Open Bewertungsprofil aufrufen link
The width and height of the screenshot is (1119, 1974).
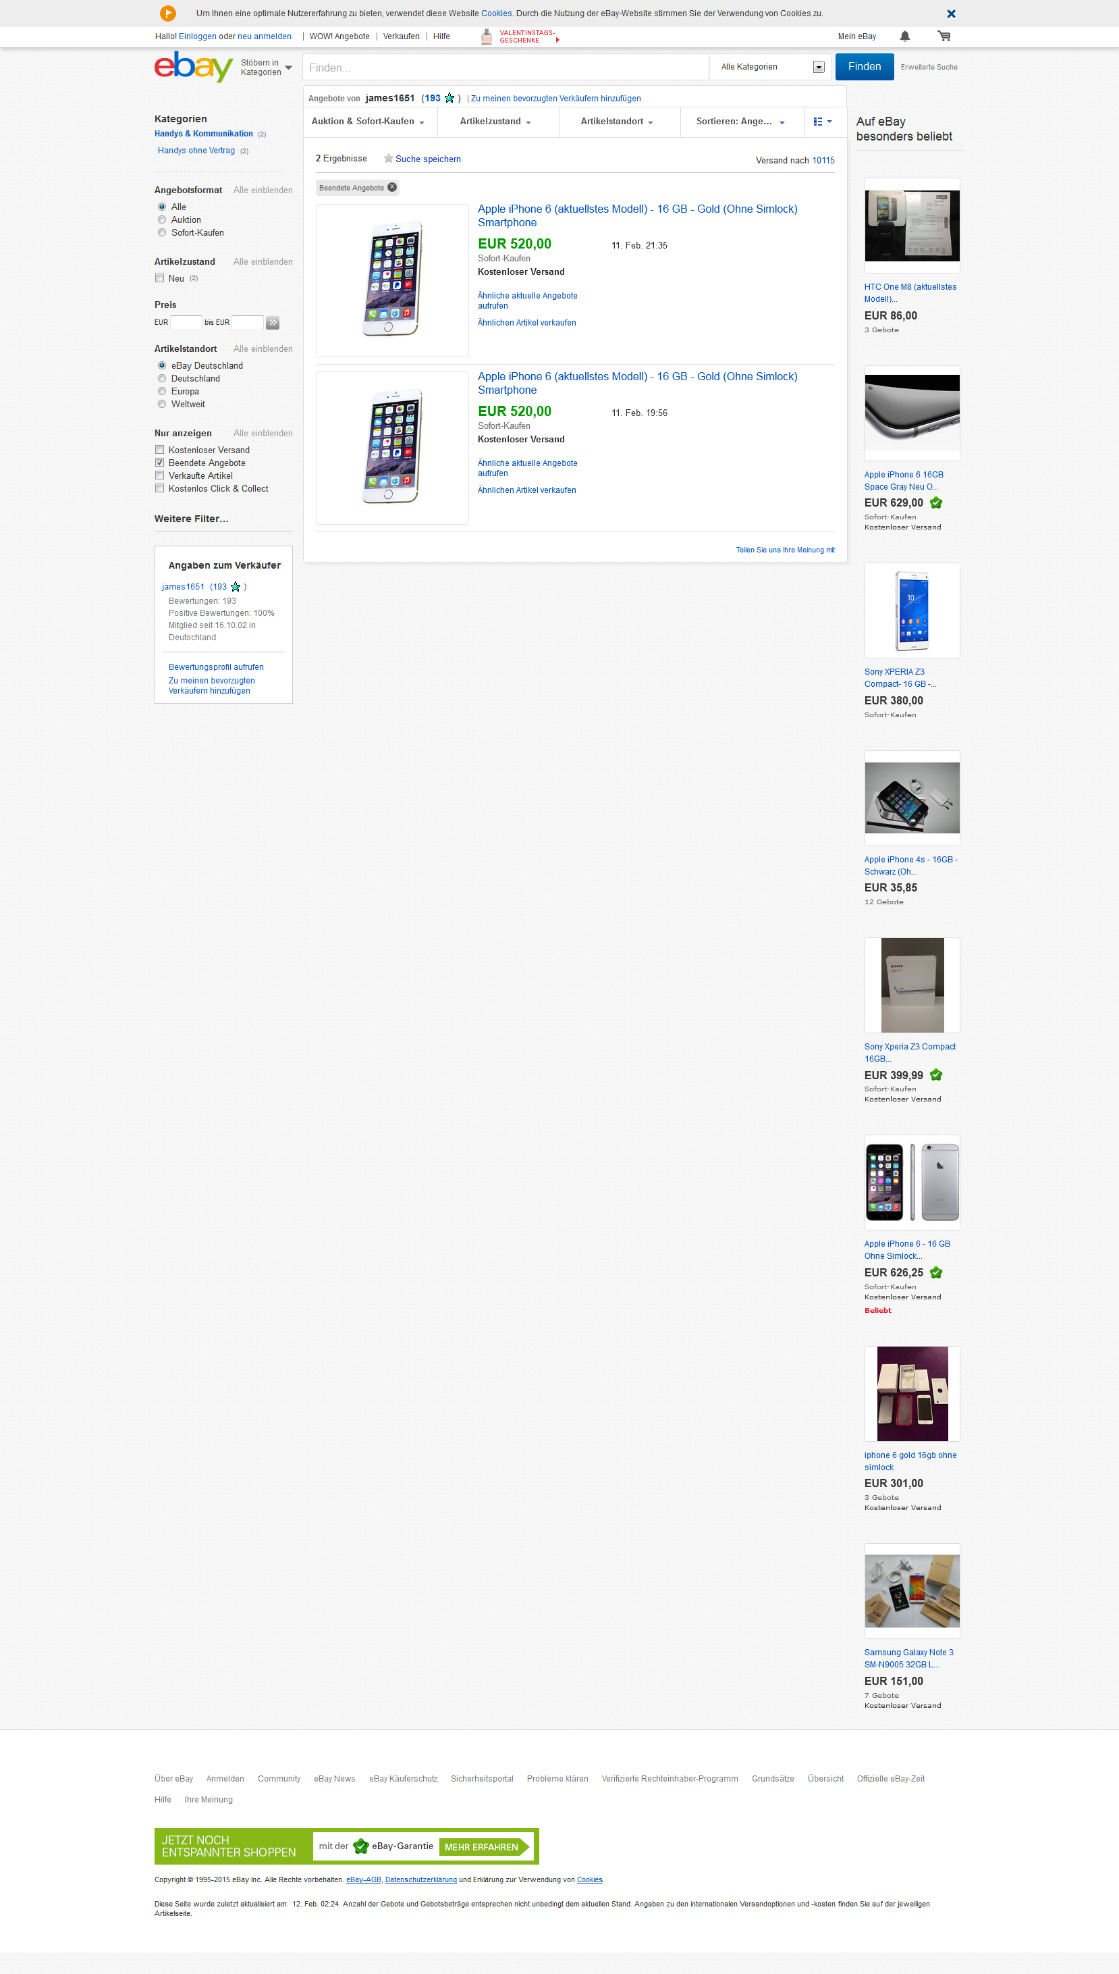[216, 667]
